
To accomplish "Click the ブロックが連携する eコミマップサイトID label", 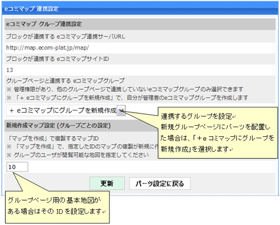I will pyautogui.click(x=58, y=59).
